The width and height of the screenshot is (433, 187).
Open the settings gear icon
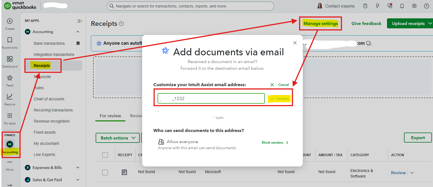click(414, 6)
